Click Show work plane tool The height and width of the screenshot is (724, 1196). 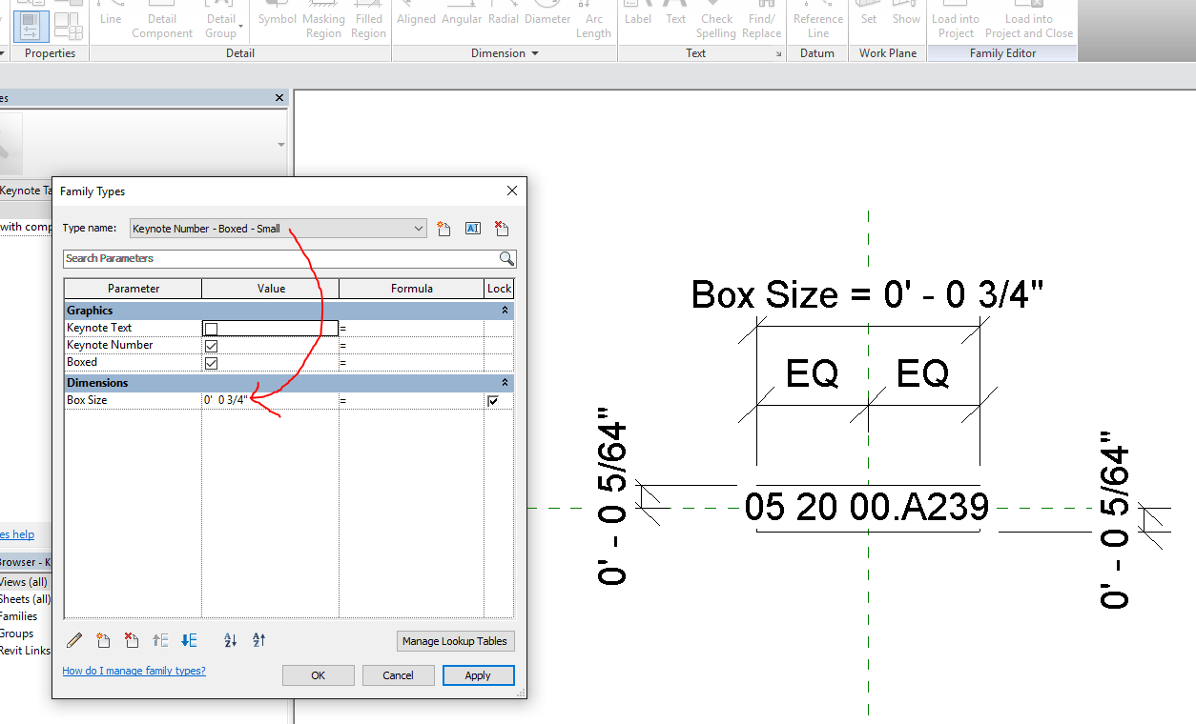tap(906, 19)
